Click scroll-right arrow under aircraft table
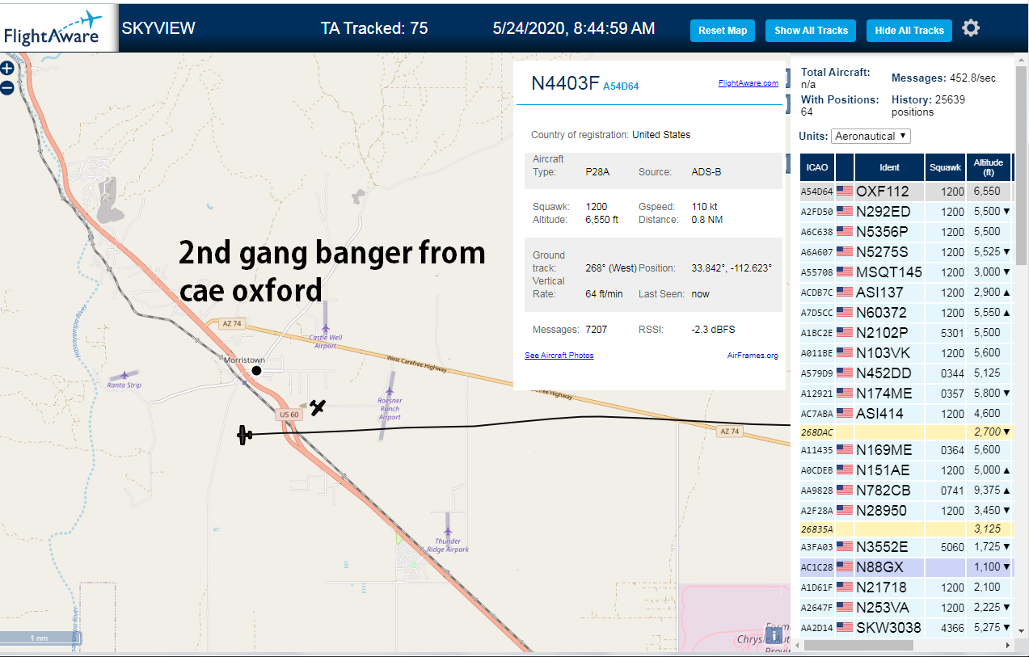This screenshot has width=1029, height=657. point(1008,645)
